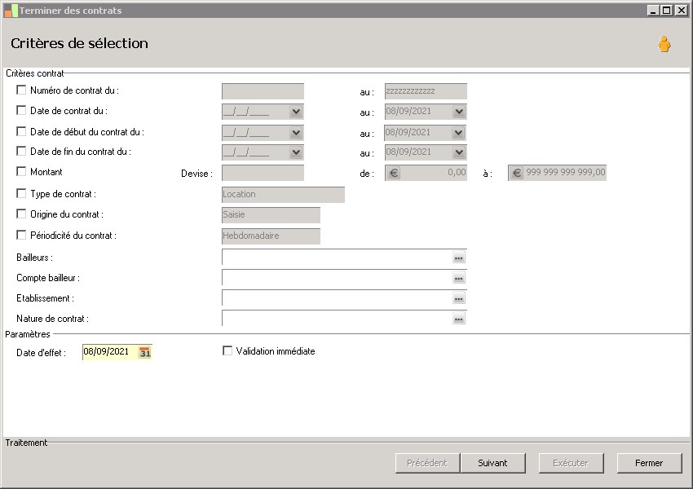
Task: Expand the Date de fin du contrat end dropdown
Action: [x=459, y=152]
